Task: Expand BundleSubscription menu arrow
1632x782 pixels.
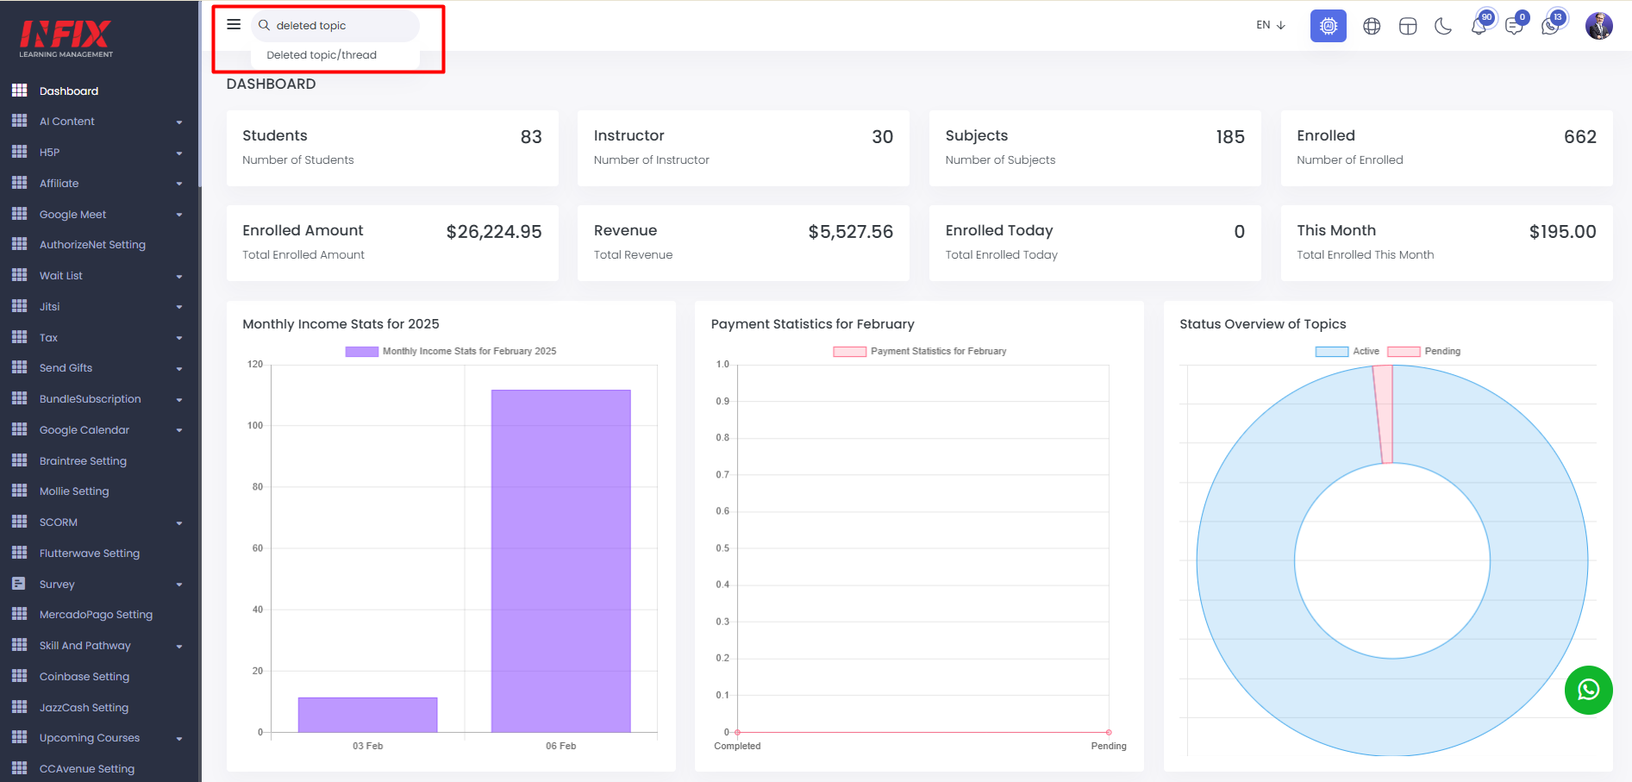Action: [x=179, y=400]
